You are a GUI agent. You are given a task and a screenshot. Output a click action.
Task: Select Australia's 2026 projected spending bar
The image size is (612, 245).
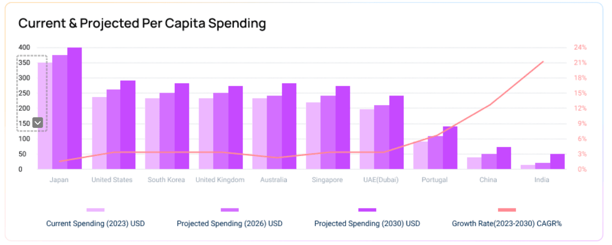click(x=274, y=132)
